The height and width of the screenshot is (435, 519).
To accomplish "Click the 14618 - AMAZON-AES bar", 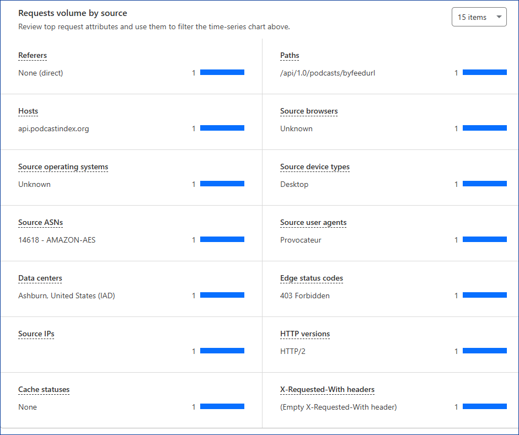I will point(222,240).
